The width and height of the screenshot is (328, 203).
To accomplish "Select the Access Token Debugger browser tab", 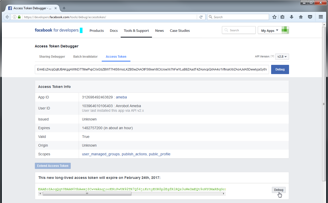I will (32, 8).
